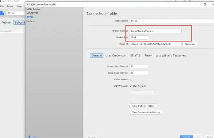Select the Publish tab in MQTT.fx
Viewport: 214px width, 138px height.
(6, 23)
